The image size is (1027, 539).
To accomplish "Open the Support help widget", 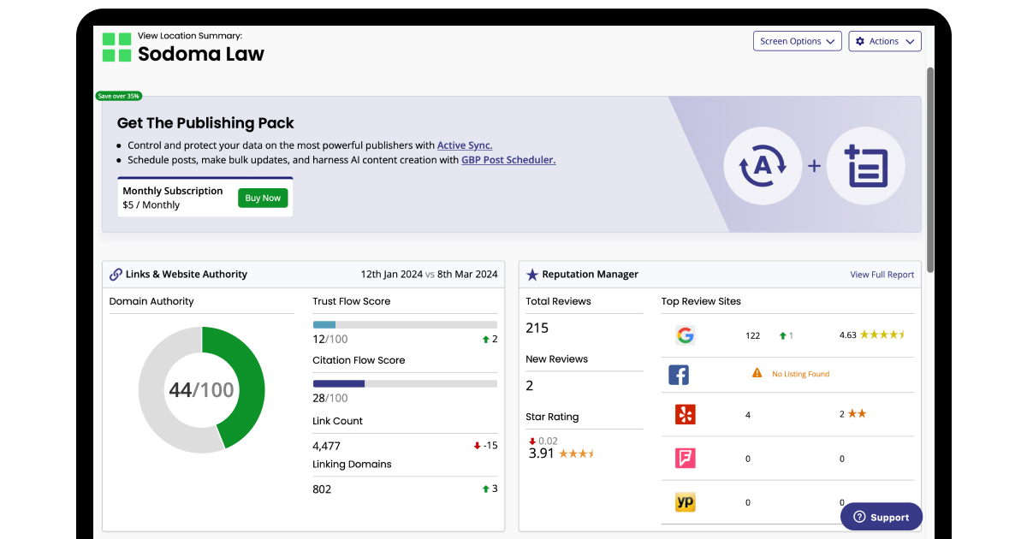I will coord(881,517).
